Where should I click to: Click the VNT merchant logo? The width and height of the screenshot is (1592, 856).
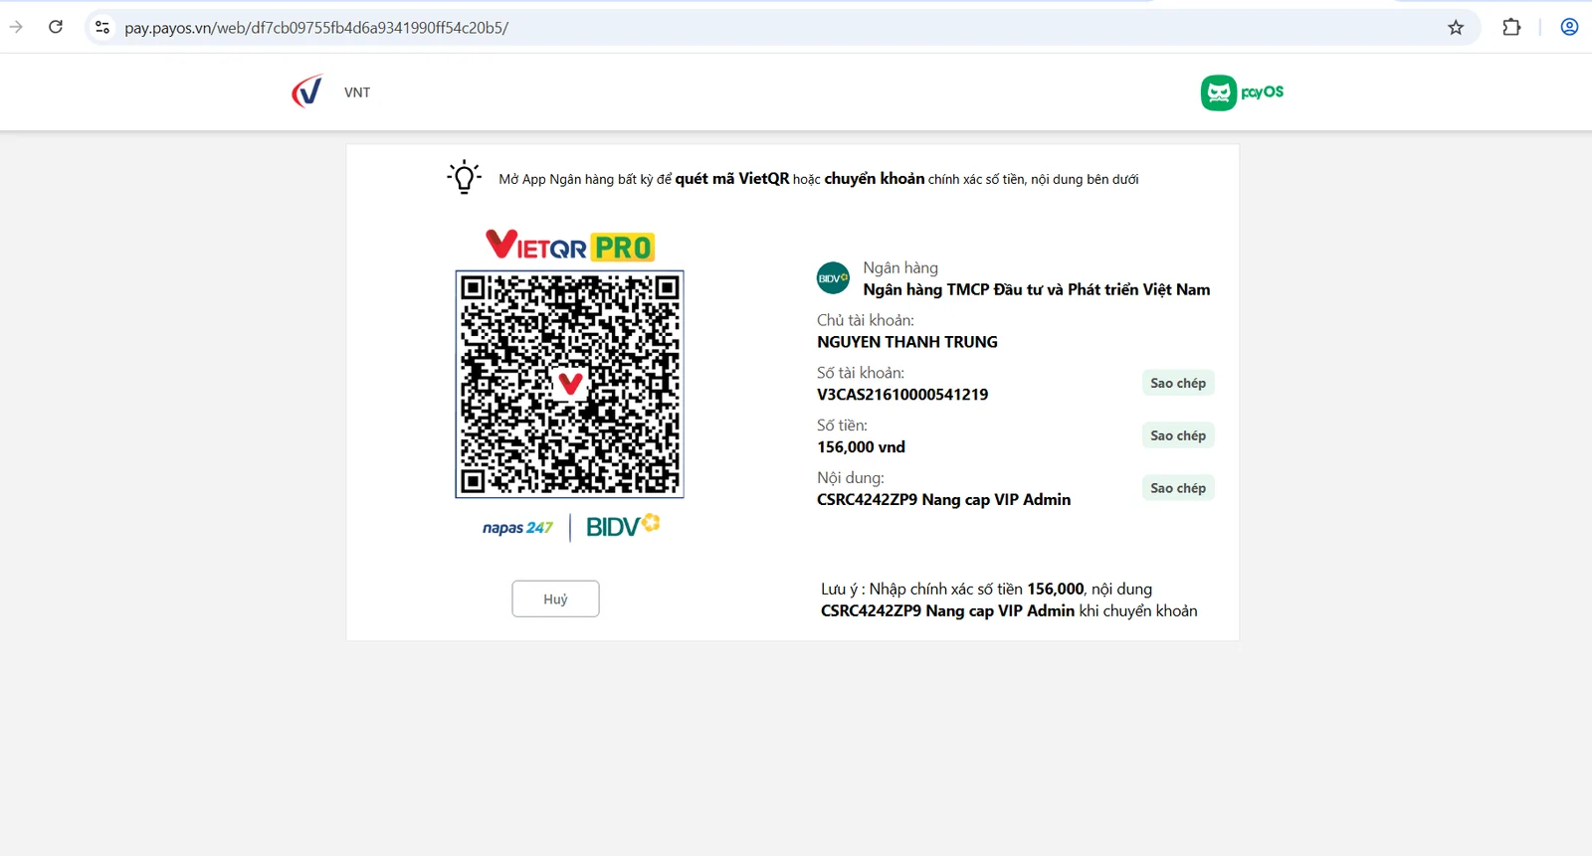tap(307, 91)
